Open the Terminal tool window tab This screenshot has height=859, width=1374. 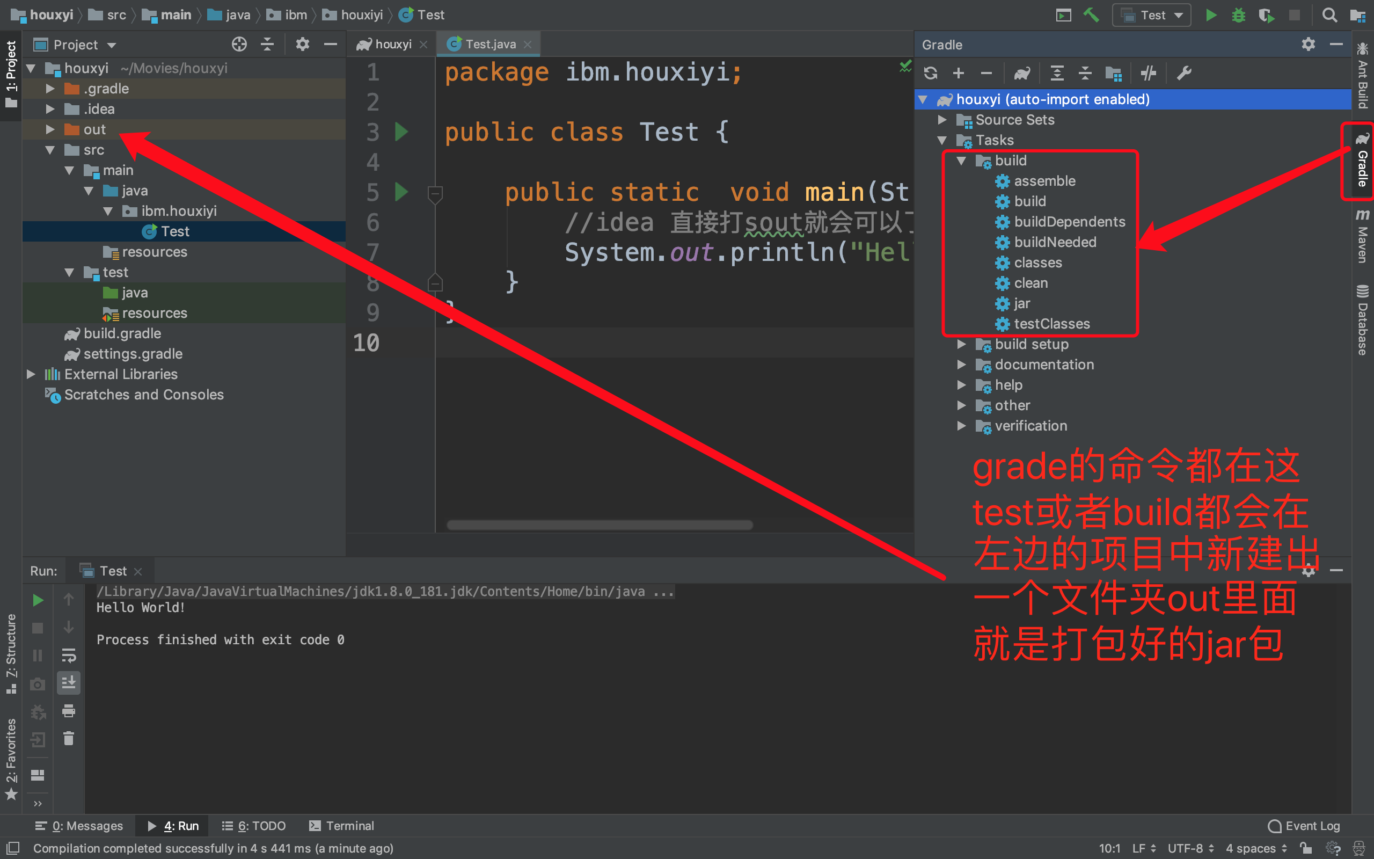(342, 826)
